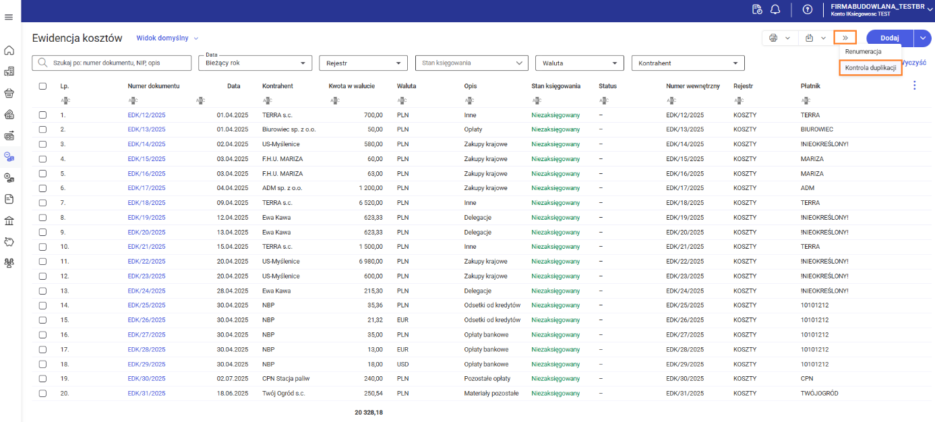Click the printer icon in toolbar
The image size is (935, 422).
tap(773, 38)
